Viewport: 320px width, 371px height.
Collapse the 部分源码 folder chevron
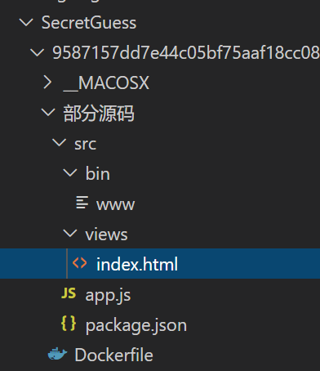pyautogui.click(x=48, y=113)
